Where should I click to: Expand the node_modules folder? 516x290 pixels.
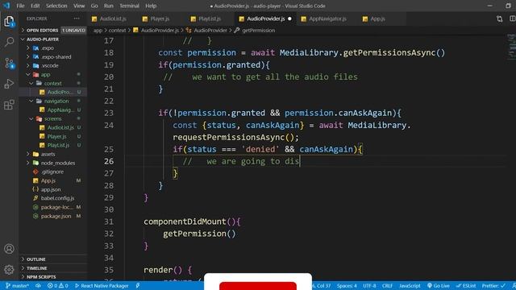point(58,163)
